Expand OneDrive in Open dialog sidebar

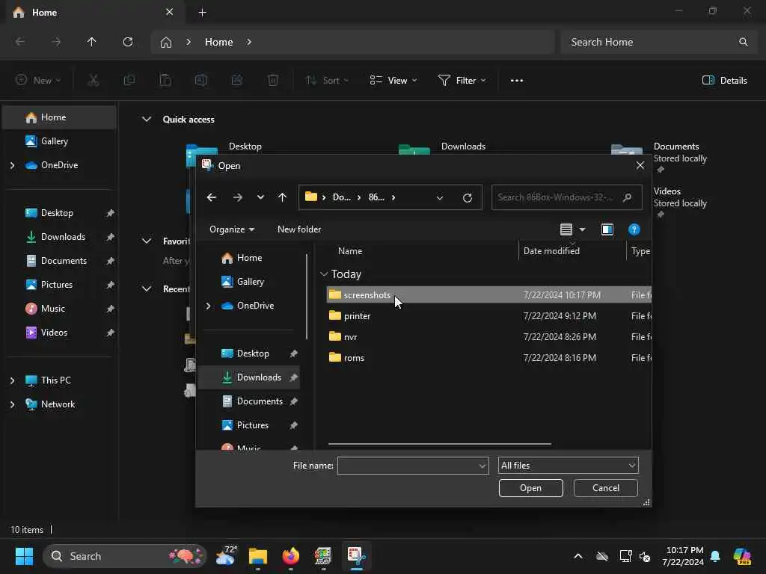(208, 306)
